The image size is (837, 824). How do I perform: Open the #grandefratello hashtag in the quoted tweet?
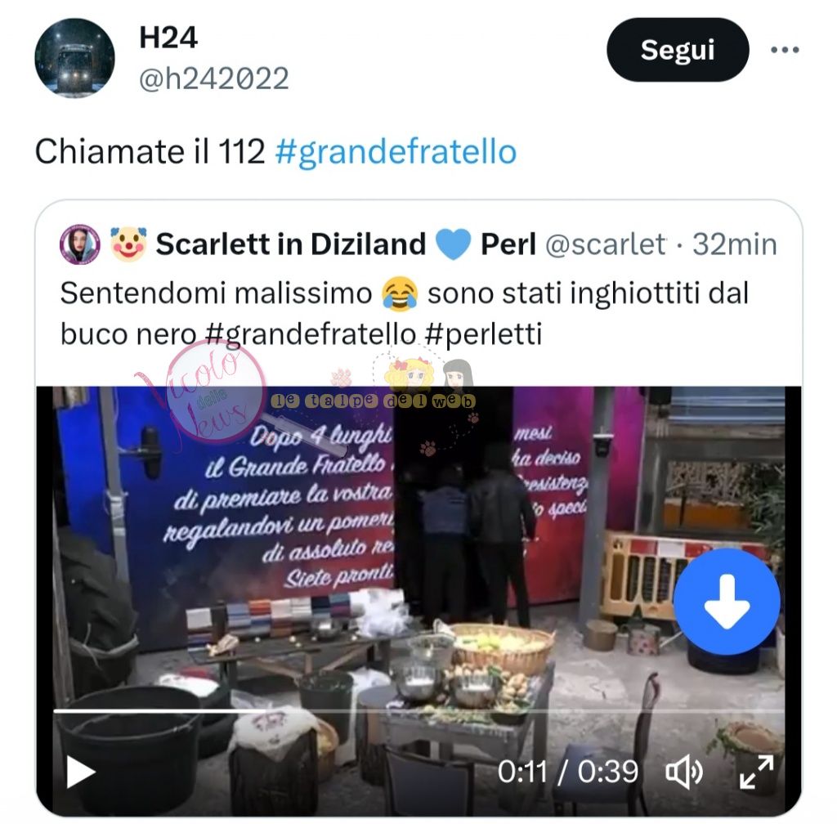(310, 334)
